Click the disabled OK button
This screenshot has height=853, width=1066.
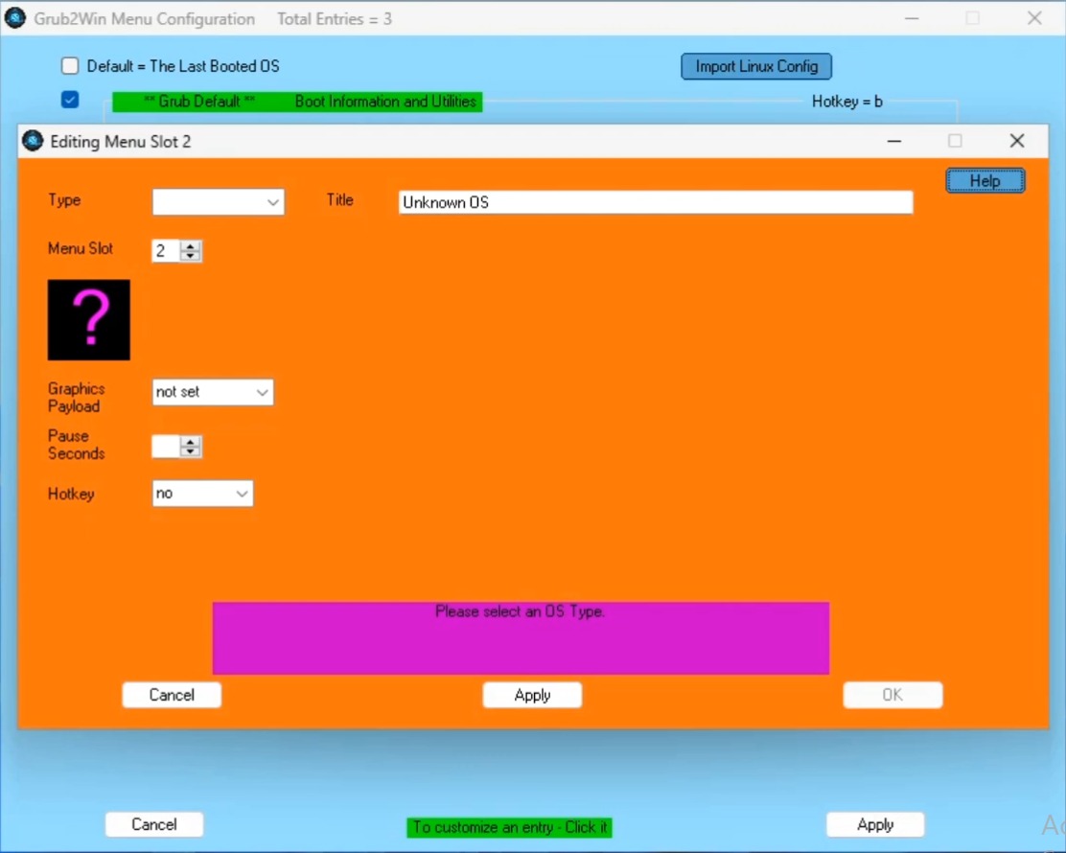point(892,695)
